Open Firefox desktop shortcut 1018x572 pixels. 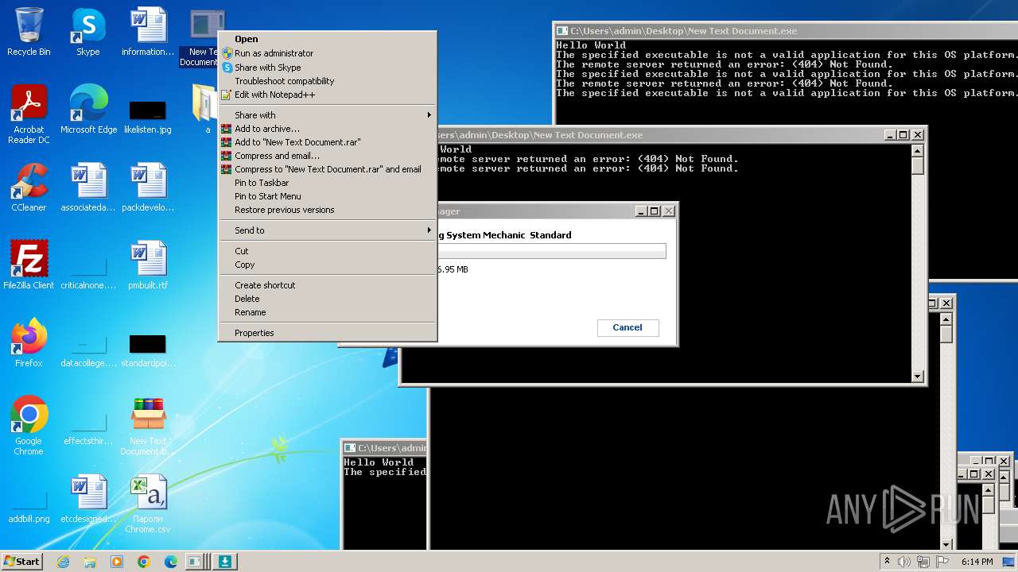point(29,344)
